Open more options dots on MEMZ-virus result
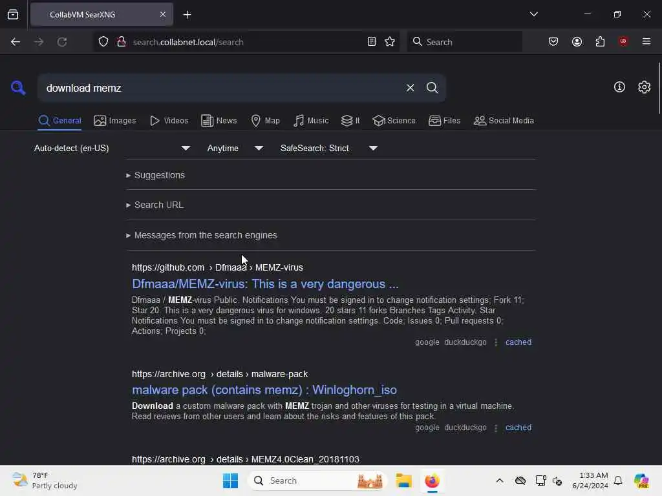Viewport: 662px width, 496px height. [x=496, y=342]
